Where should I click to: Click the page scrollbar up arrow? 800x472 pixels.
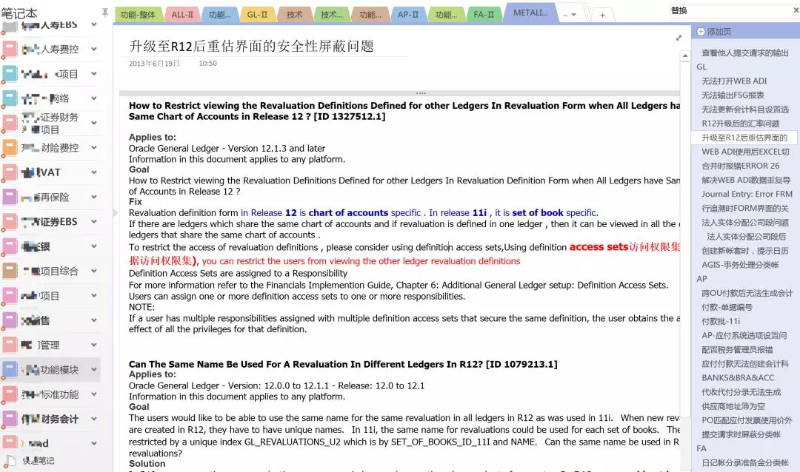(x=686, y=30)
